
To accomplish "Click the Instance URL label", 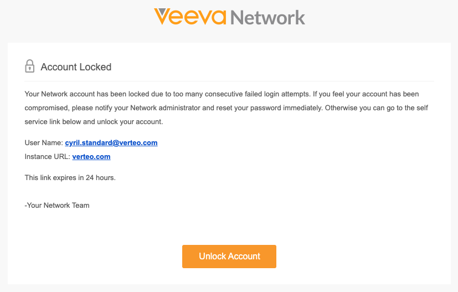I will (x=48, y=157).
